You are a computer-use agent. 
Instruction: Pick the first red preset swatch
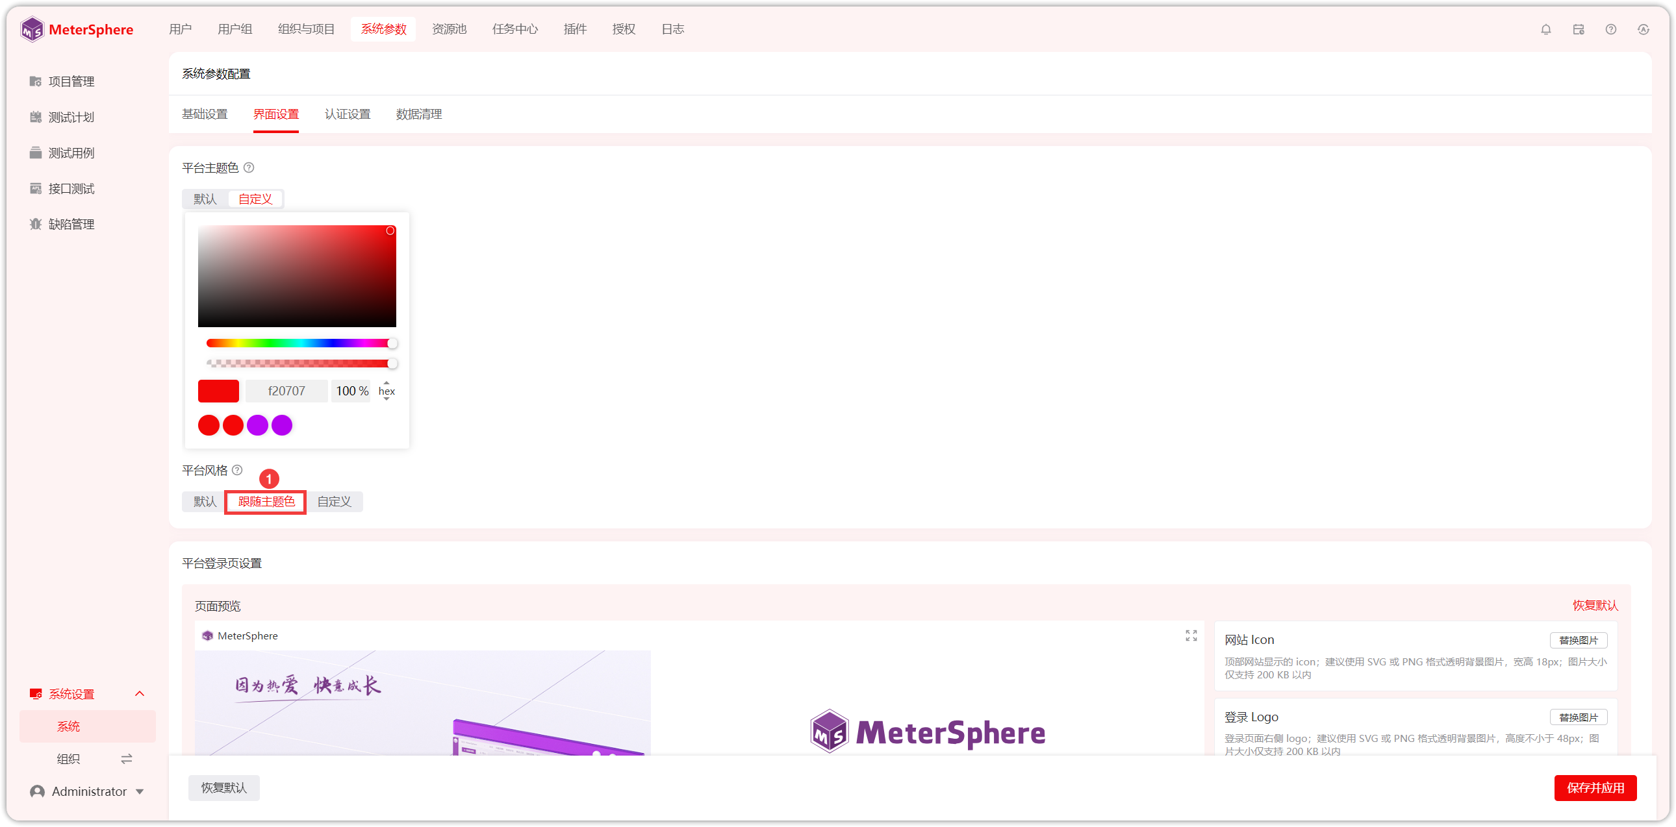point(209,425)
